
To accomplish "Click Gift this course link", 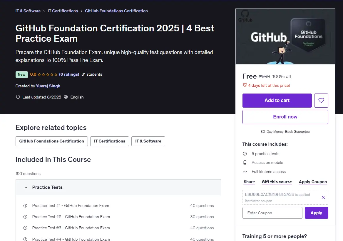I will (277, 182).
